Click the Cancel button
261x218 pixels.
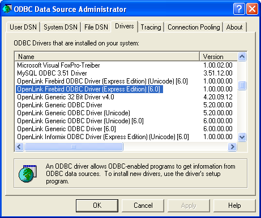coord(143,206)
